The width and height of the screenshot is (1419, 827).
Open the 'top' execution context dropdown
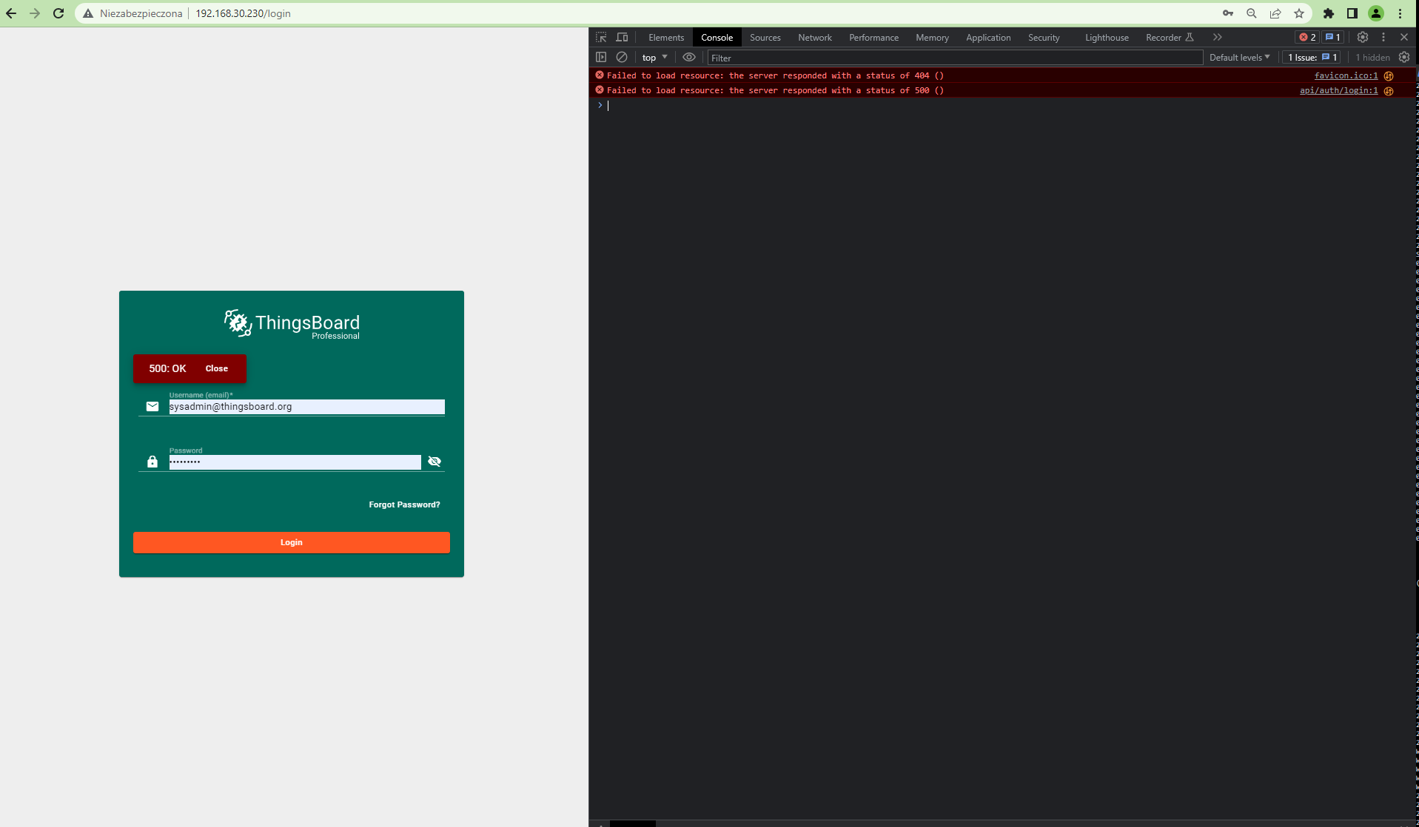(x=654, y=57)
